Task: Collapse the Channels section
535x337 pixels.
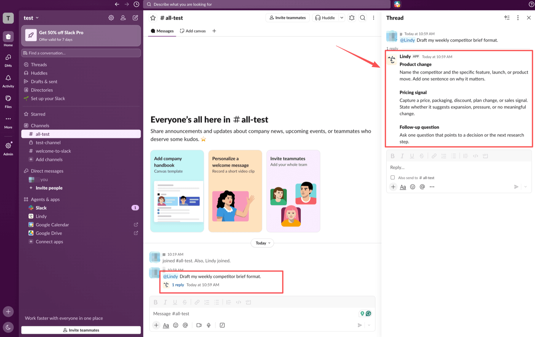Action: point(40,126)
